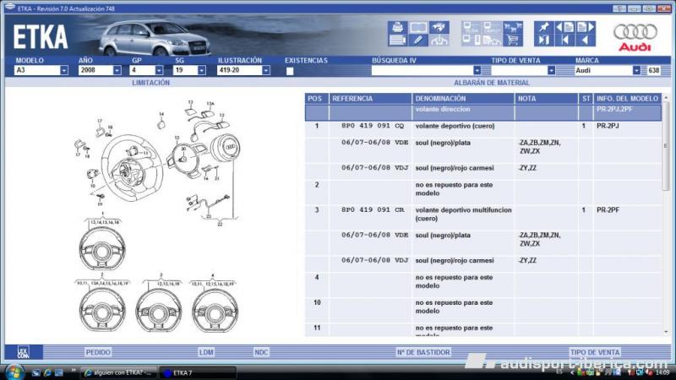Select part reference 8P0 419 091 CR
Screen dimensions: 676x380
tap(373, 210)
